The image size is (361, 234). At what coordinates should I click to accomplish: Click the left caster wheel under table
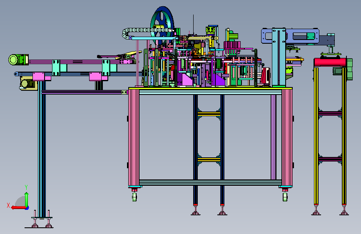tap(134, 197)
